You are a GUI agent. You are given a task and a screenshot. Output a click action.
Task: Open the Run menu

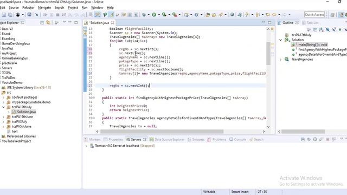click(x=85, y=8)
